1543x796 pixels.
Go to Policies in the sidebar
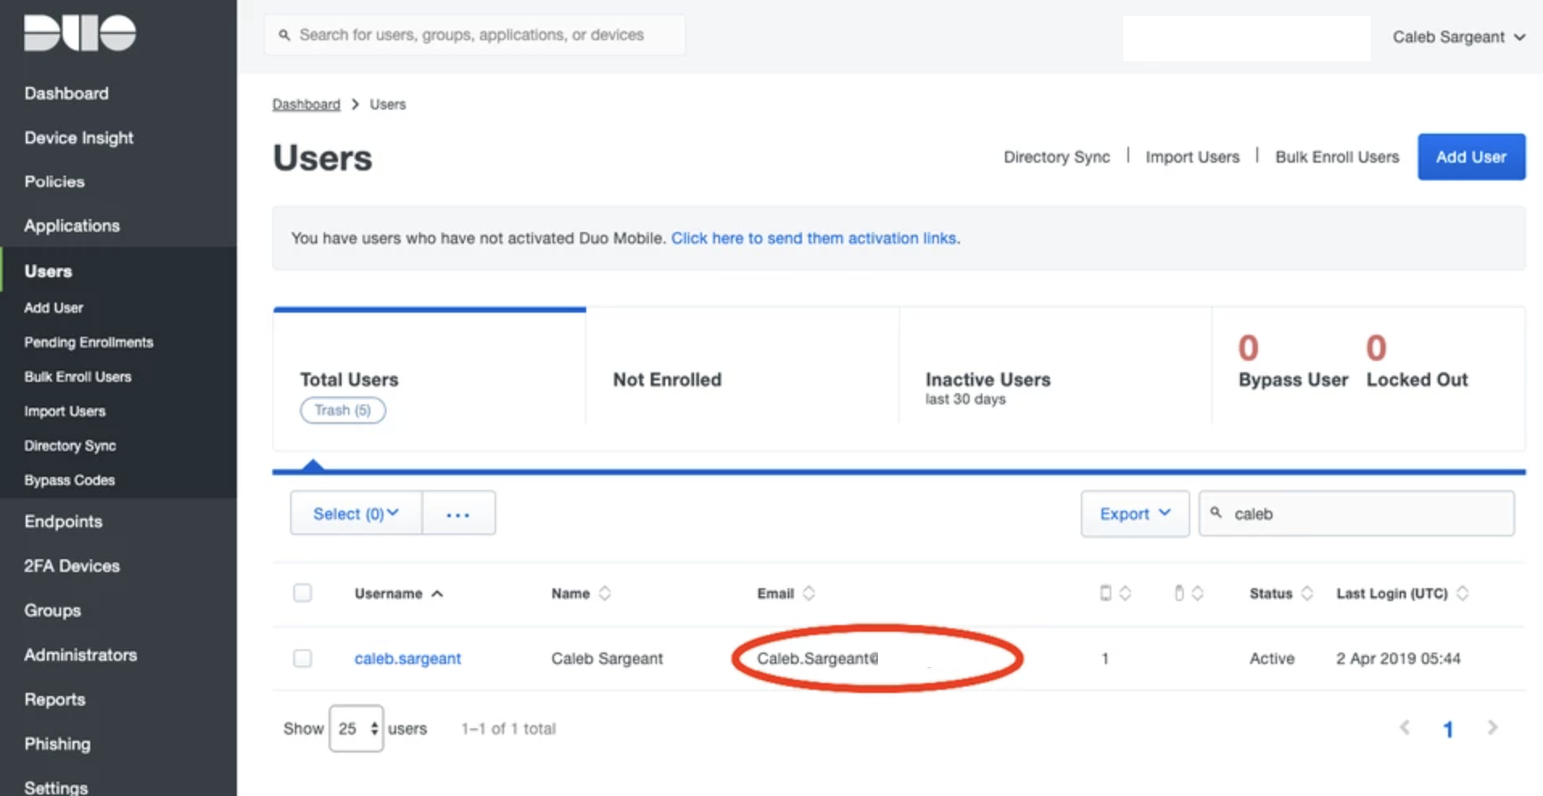pos(54,182)
